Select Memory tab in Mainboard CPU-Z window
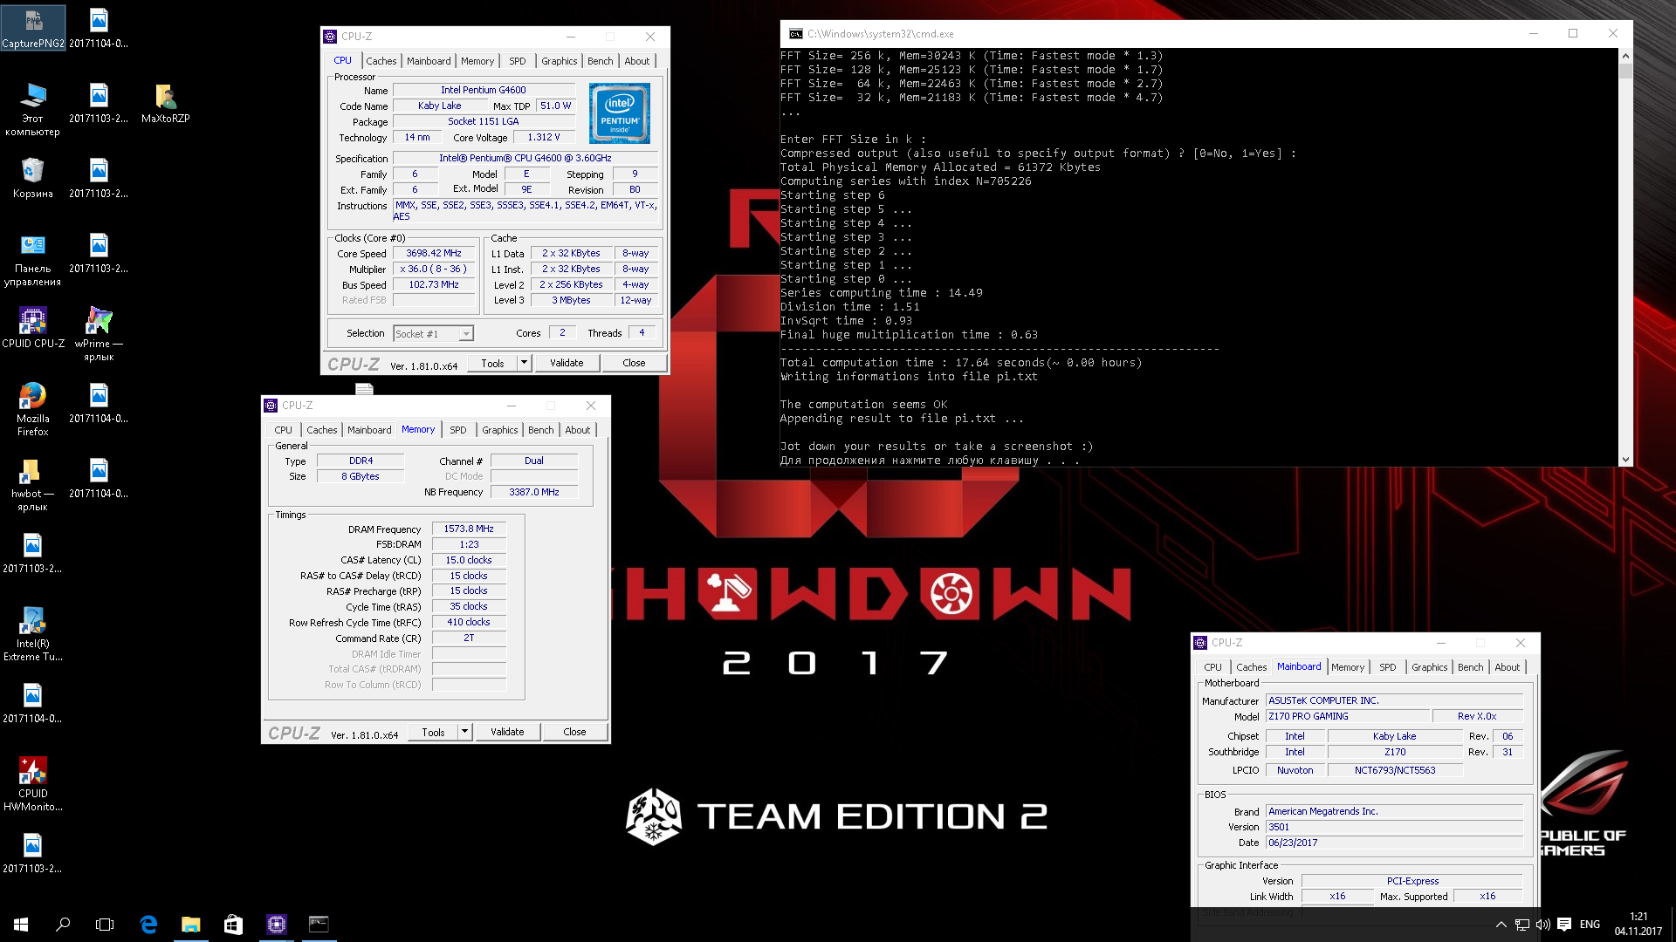 1348,667
